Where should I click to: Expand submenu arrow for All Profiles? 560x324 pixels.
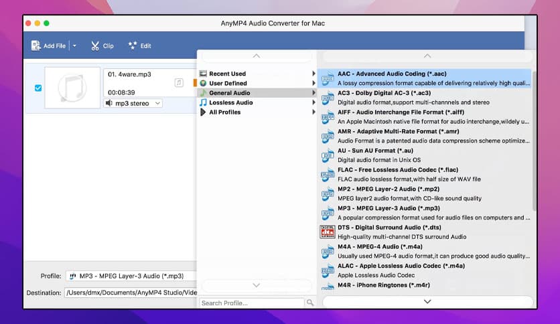[313, 112]
